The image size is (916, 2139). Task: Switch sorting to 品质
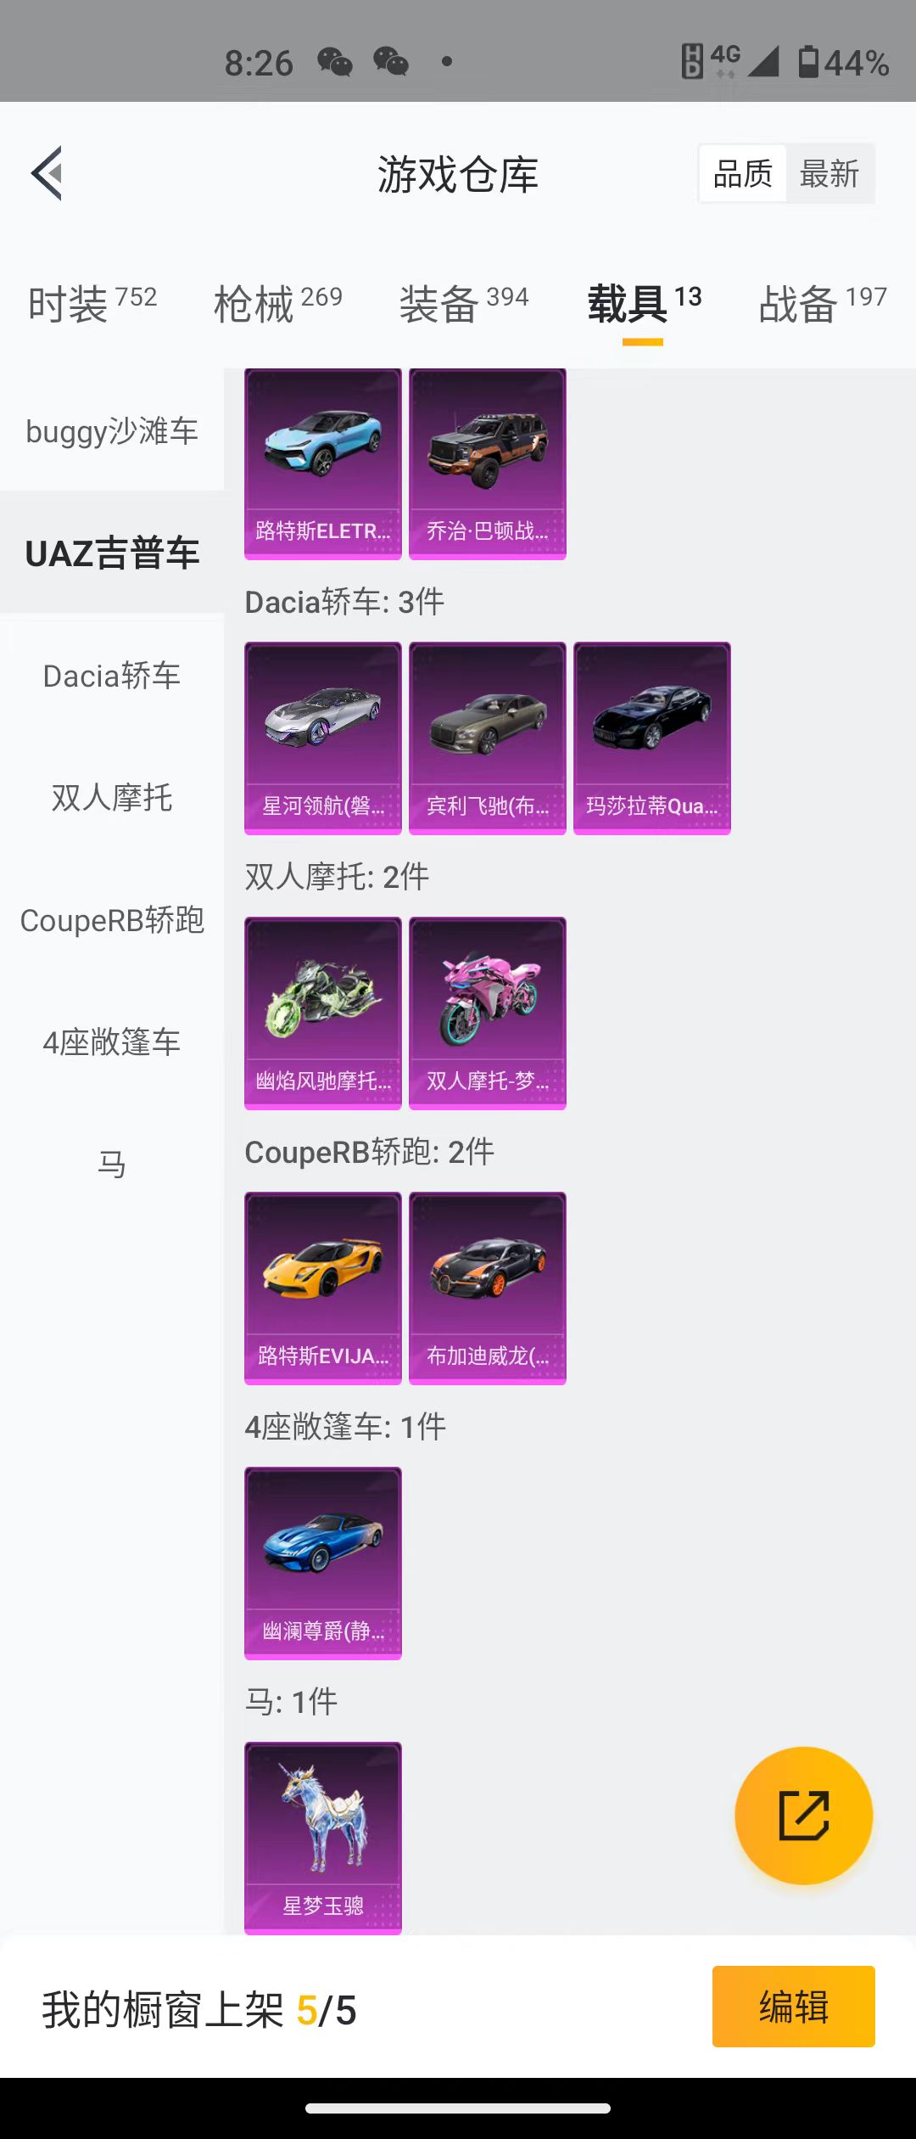click(743, 174)
